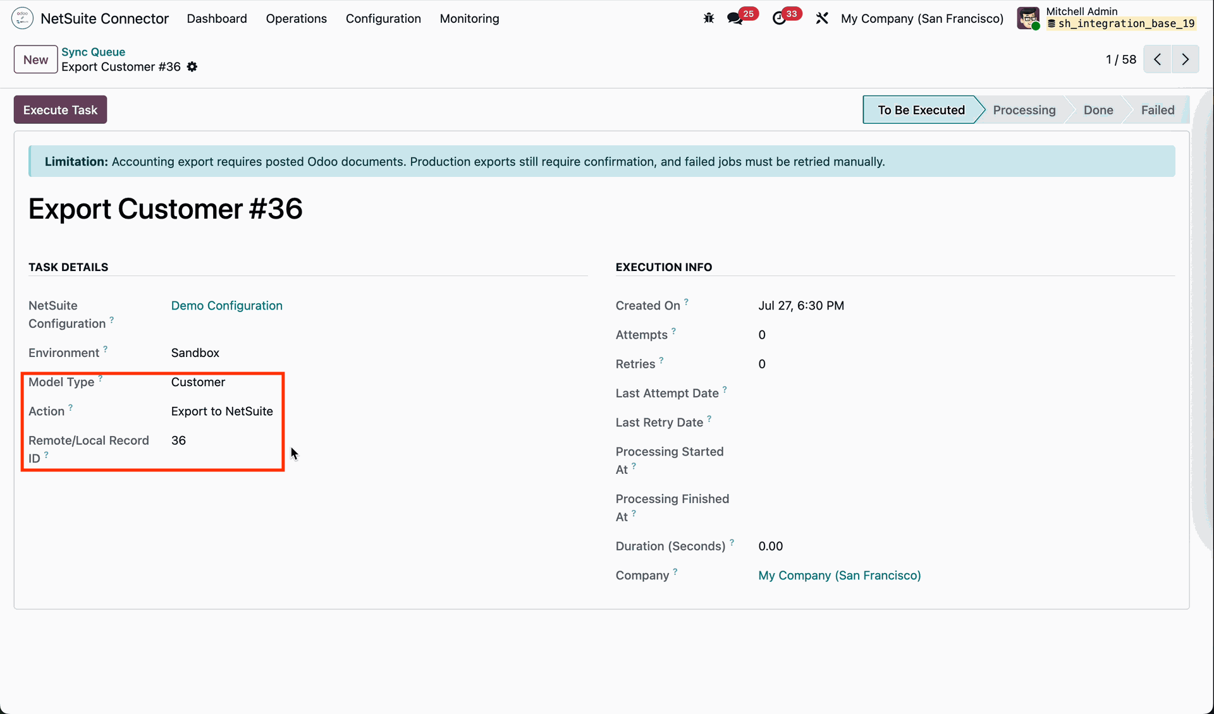Show help tooltip for Company field
This screenshot has height=714, width=1214.
(x=675, y=572)
